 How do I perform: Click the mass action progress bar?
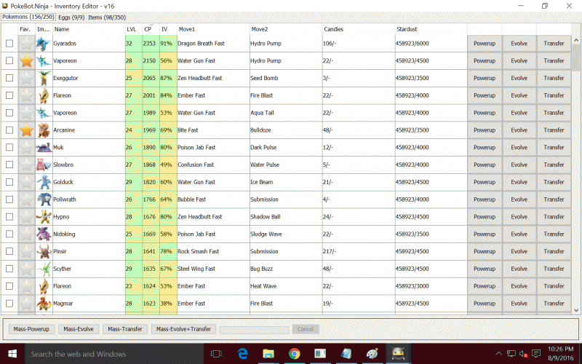pos(254,330)
